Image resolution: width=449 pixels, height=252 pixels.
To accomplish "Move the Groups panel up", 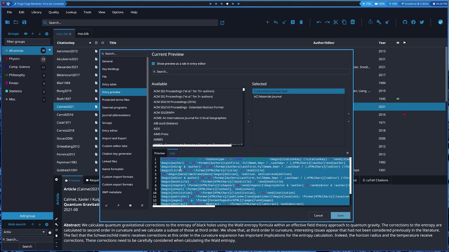I will coord(33,34).
